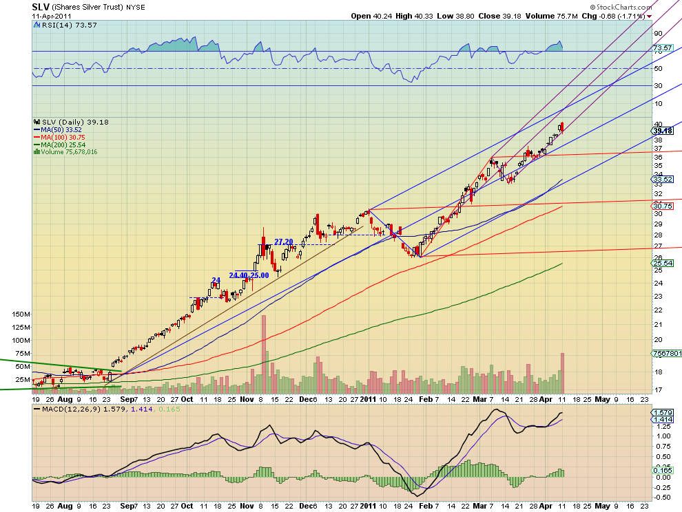This screenshot has height=512, width=682.
Task: Click the 24.40-25.00 blue annotation
Action: [x=249, y=275]
